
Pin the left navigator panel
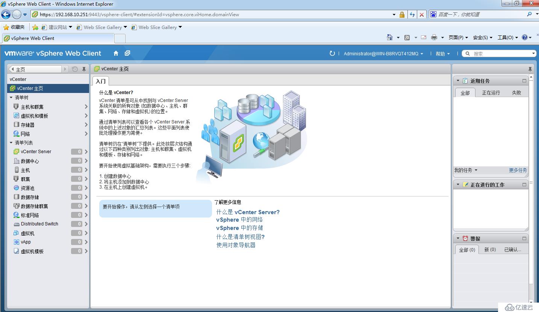[x=84, y=69]
